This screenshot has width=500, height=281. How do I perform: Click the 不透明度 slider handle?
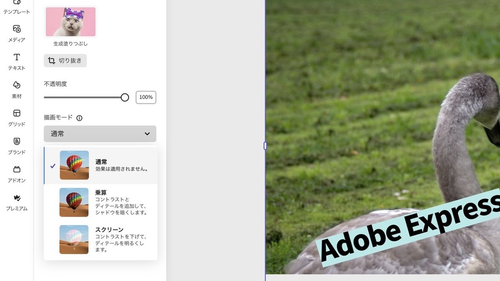[x=125, y=97]
